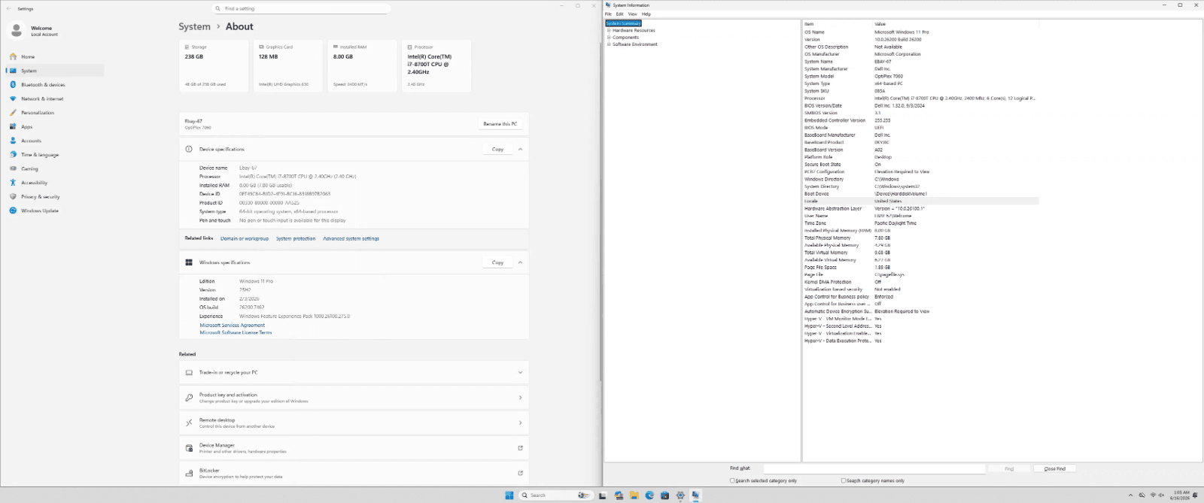
Task: Copy the Device specifications
Action: point(497,149)
